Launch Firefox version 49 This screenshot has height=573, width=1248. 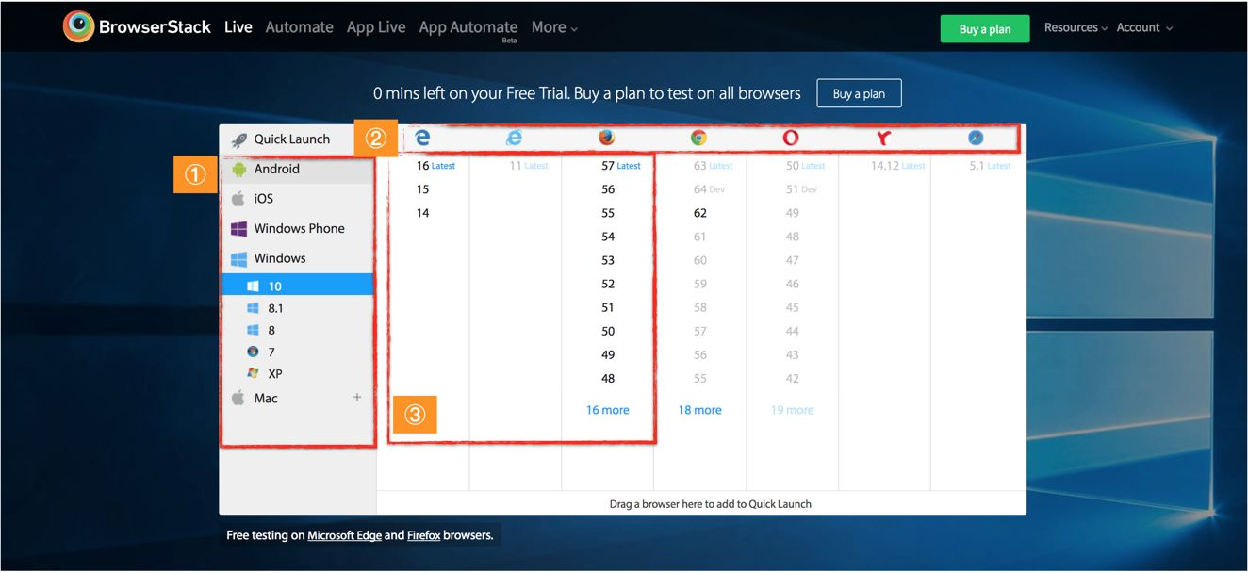pyautogui.click(x=608, y=355)
